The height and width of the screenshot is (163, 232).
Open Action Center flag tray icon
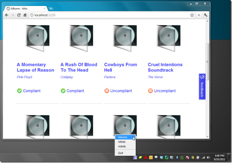coord(188,157)
